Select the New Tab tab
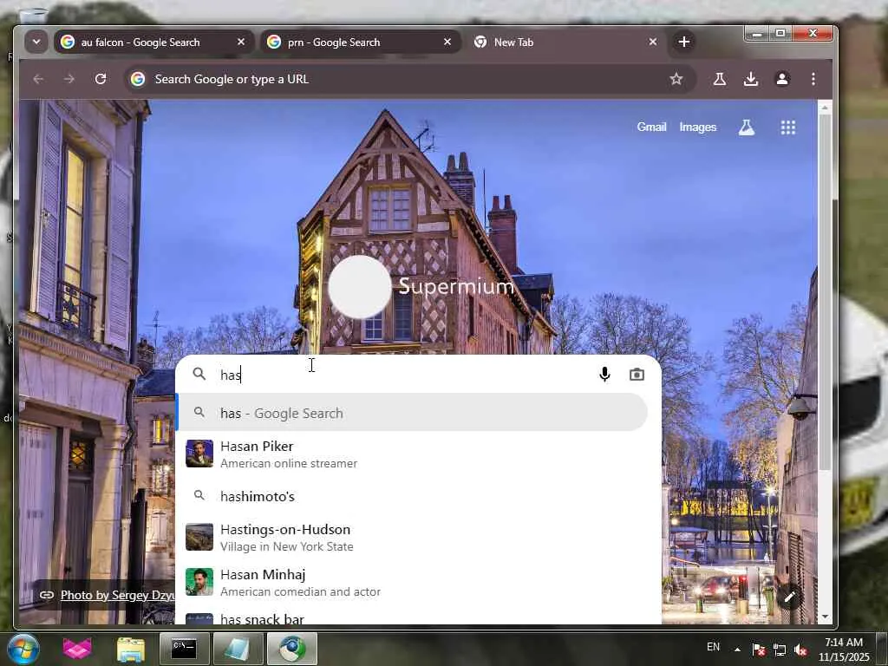888x666 pixels. click(566, 42)
